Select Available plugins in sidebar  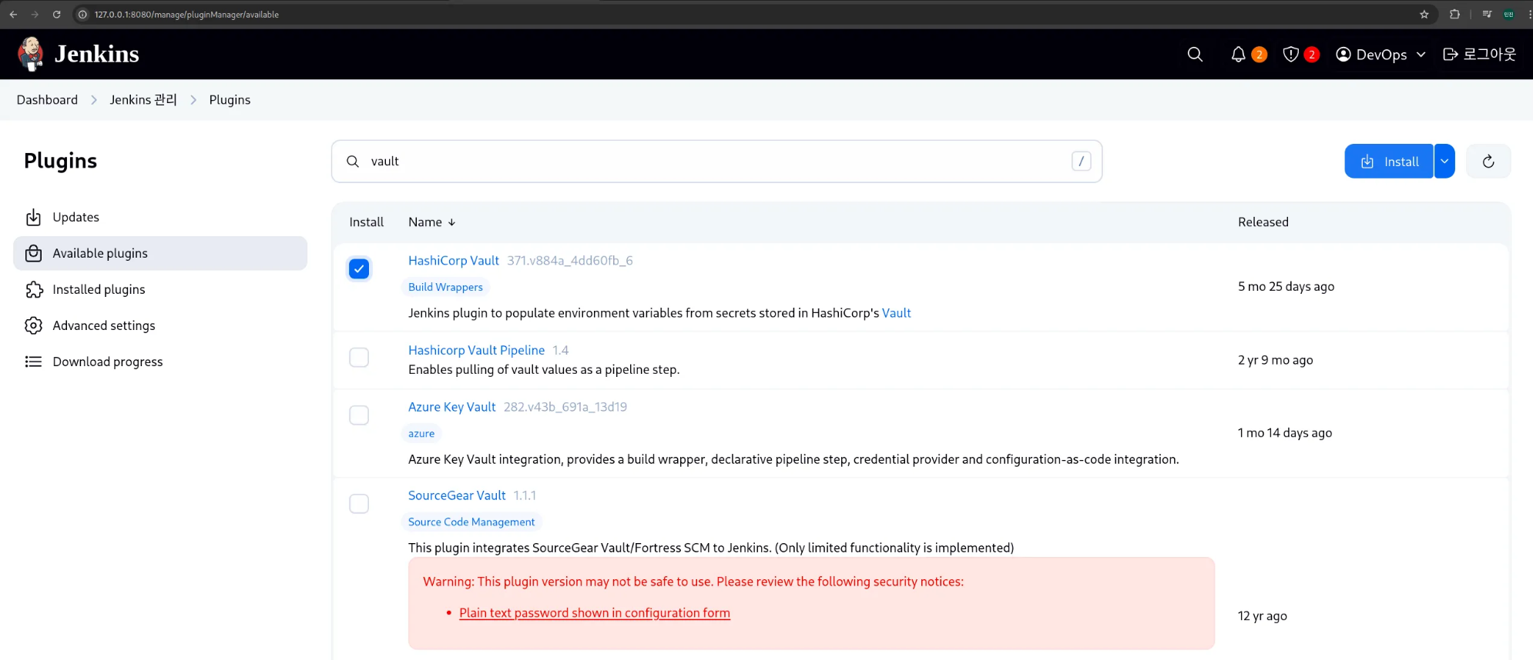point(160,253)
